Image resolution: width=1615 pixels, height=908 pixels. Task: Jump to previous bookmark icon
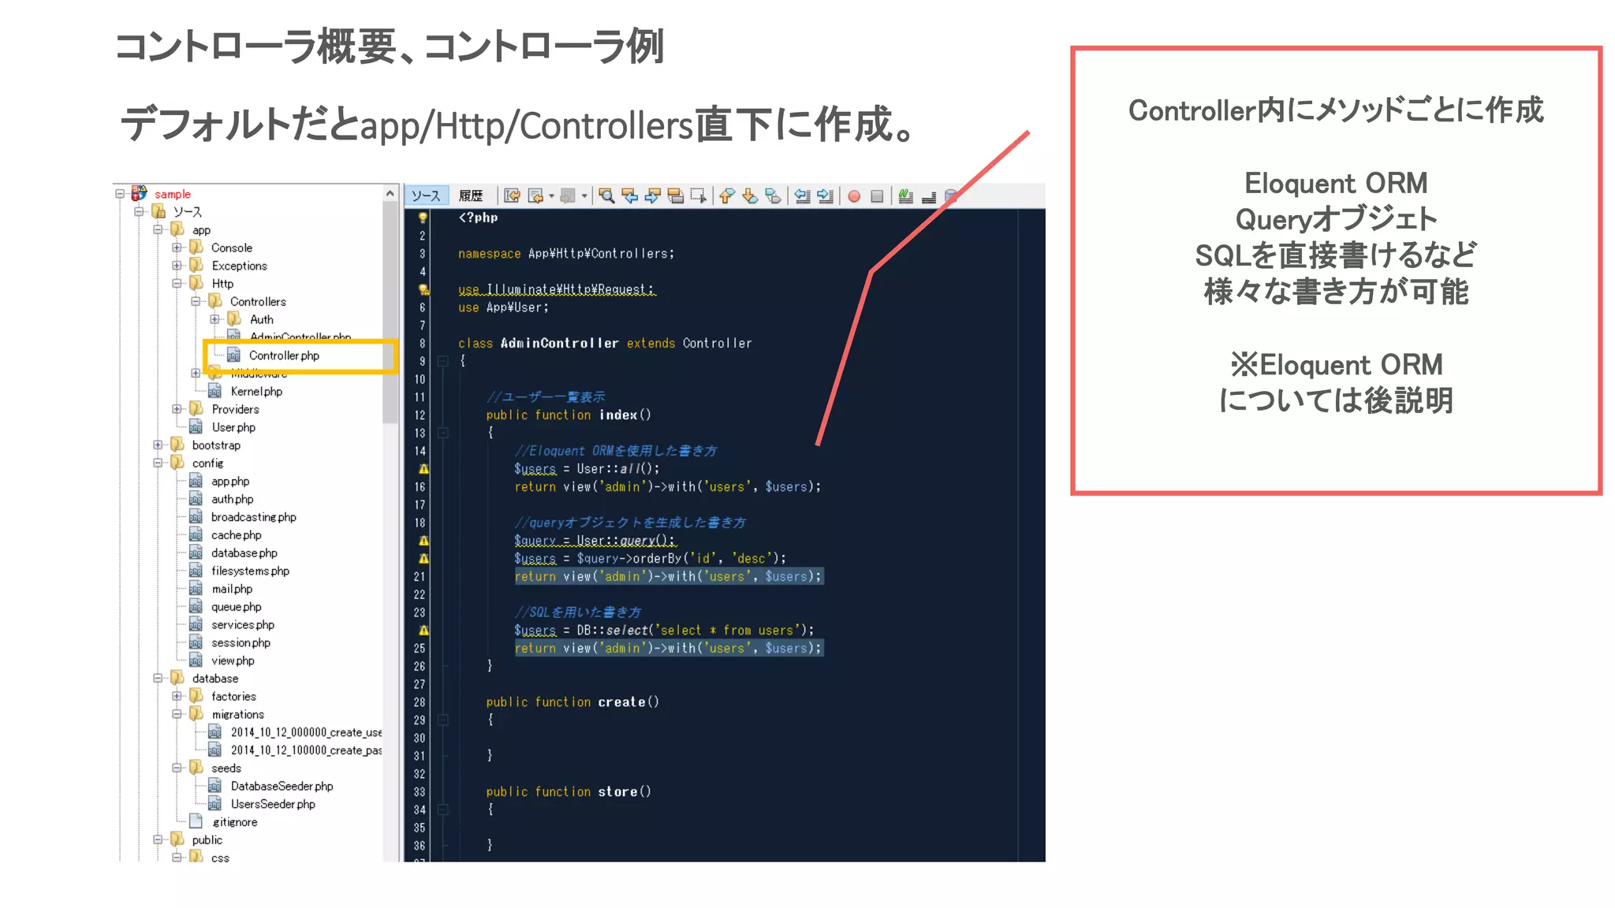tap(727, 195)
